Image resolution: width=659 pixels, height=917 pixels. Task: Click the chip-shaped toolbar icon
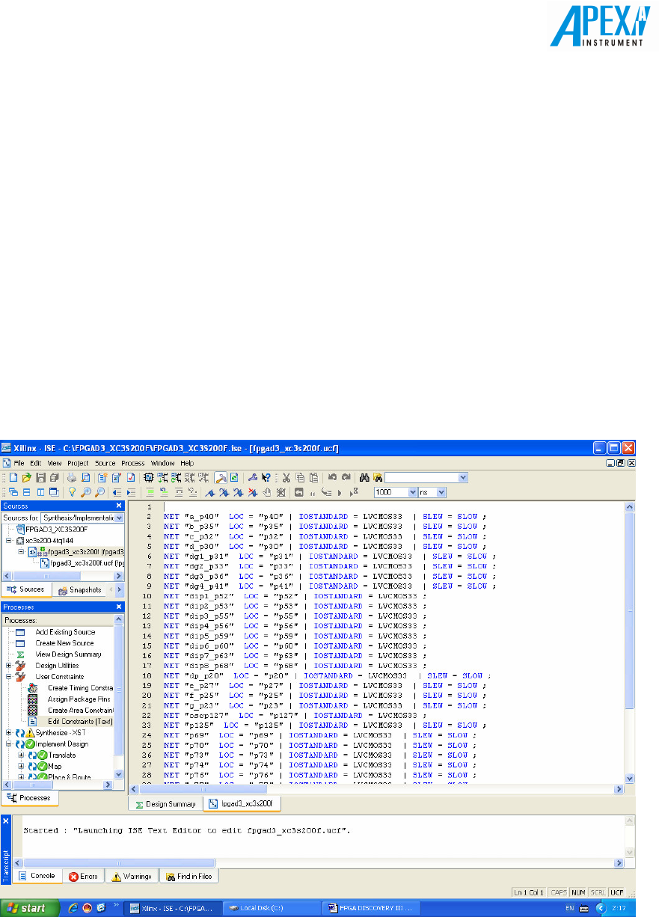(x=149, y=477)
